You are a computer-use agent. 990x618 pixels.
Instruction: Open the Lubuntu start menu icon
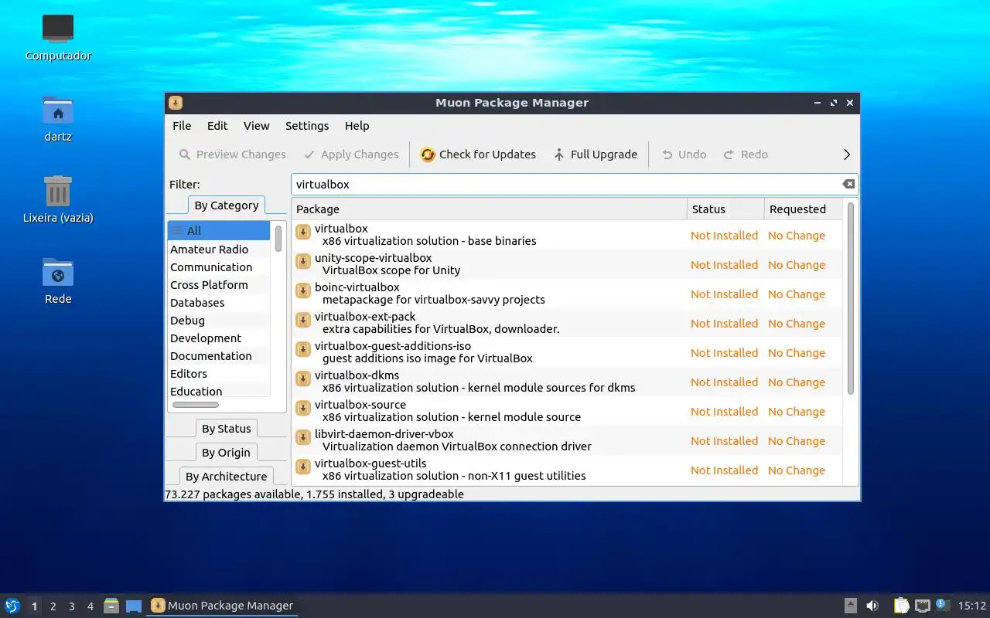12,606
